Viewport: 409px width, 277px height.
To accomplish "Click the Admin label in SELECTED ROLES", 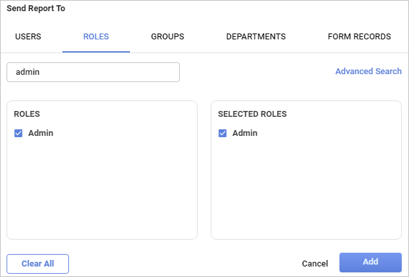I will pyautogui.click(x=245, y=133).
